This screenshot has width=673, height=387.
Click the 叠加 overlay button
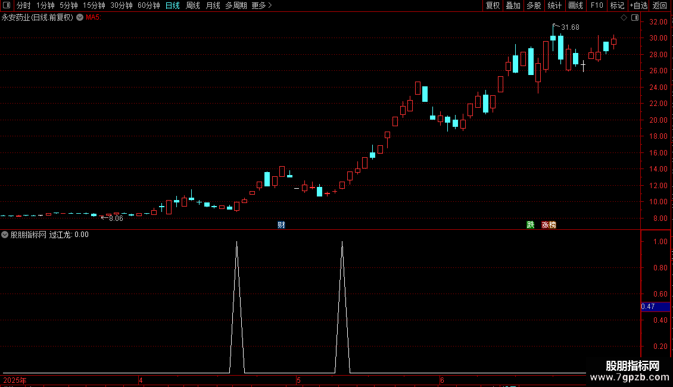(x=513, y=5)
